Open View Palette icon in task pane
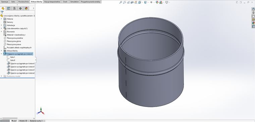Screen dimensions: 255x122 pos(253,19)
